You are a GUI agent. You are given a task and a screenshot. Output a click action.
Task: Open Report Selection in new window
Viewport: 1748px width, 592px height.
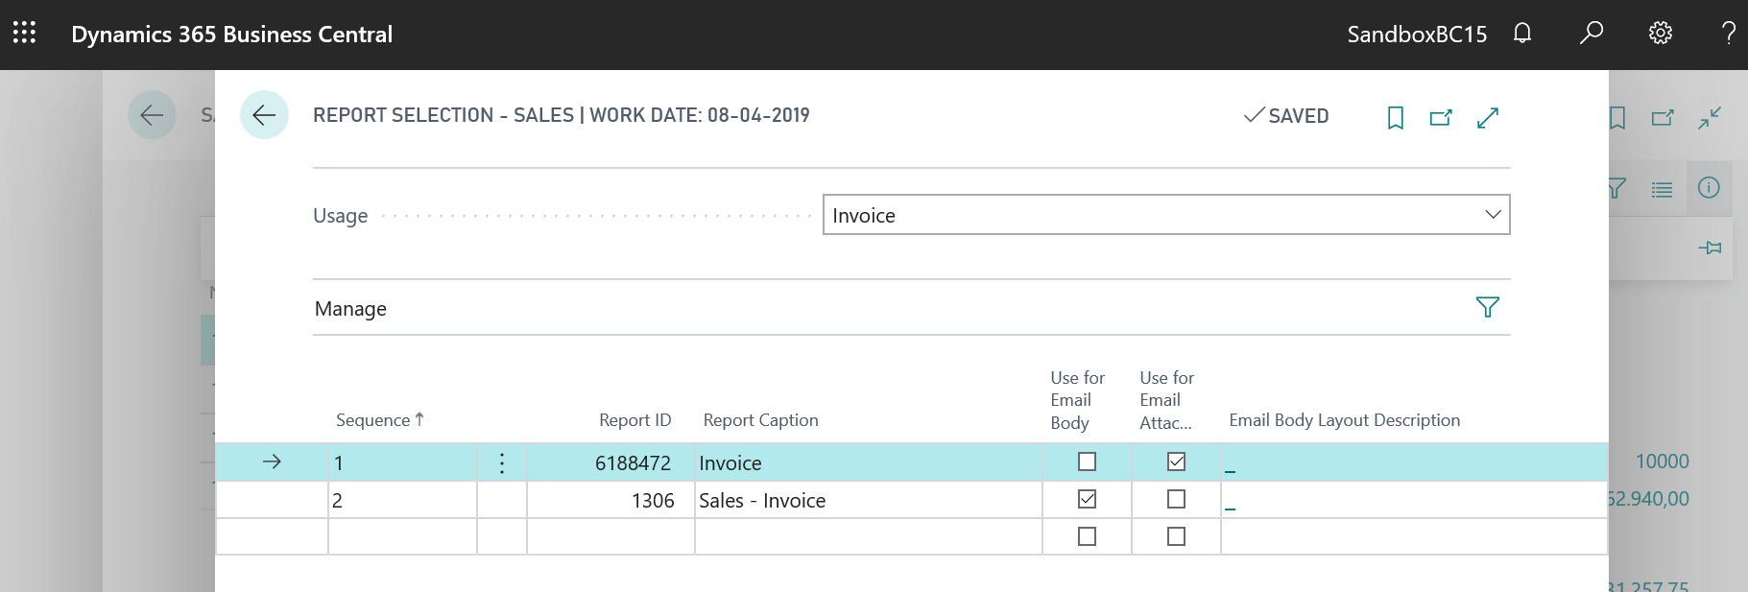(x=1441, y=117)
